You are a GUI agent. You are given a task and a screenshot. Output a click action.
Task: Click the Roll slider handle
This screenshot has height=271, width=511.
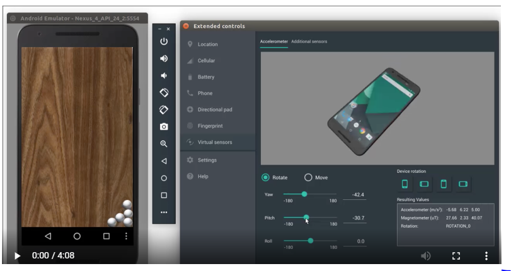(x=311, y=241)
